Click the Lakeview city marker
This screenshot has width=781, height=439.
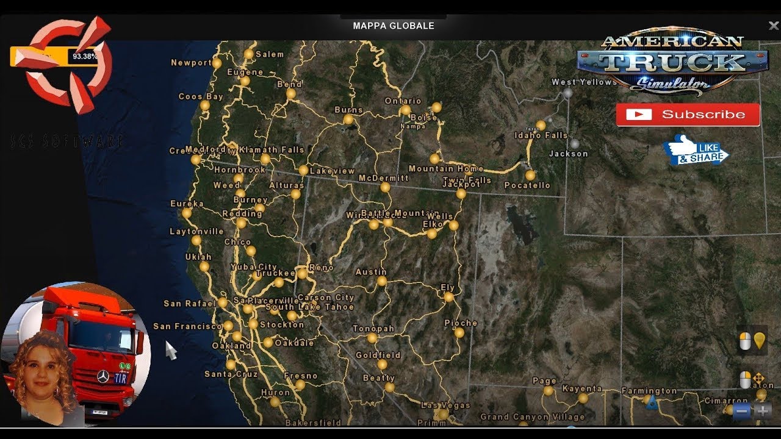pyautogui.click(x=303, y=170)
